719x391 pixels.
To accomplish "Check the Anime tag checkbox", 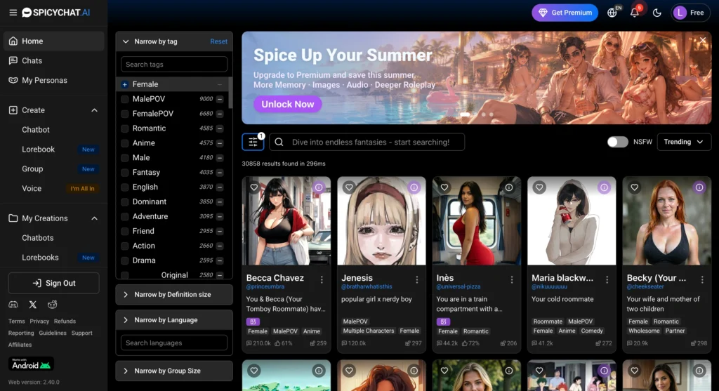I will coord(125,143).
